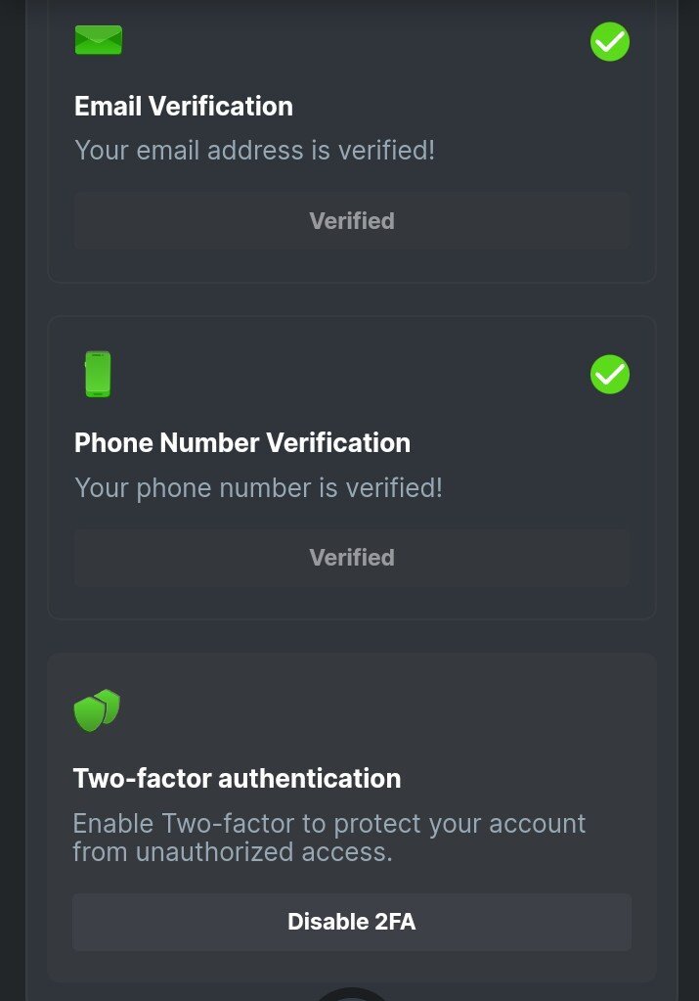Viewport: 699px width, 1001px height.
Task: Select the Two-factor authentication heading
Action: (x=237, y=779)
